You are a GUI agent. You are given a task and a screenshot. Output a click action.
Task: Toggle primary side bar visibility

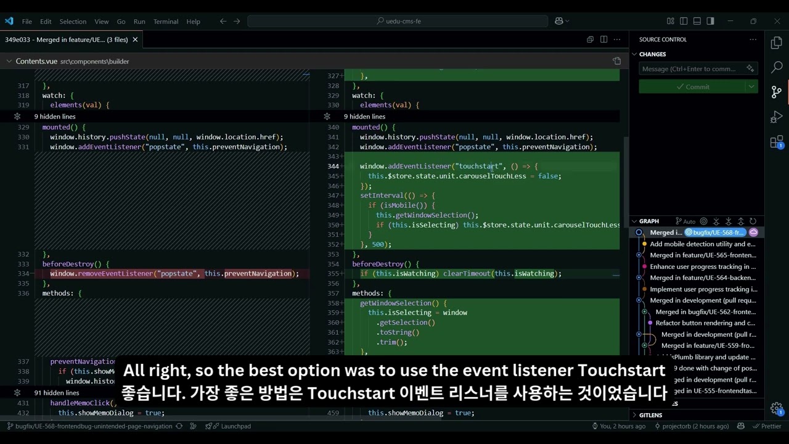[x=684, y=21]
